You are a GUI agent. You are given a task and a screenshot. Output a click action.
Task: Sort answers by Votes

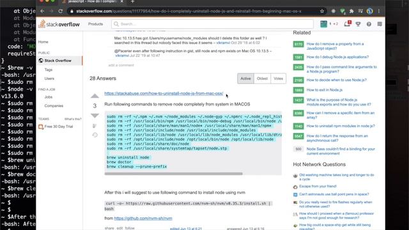point(279,79)
